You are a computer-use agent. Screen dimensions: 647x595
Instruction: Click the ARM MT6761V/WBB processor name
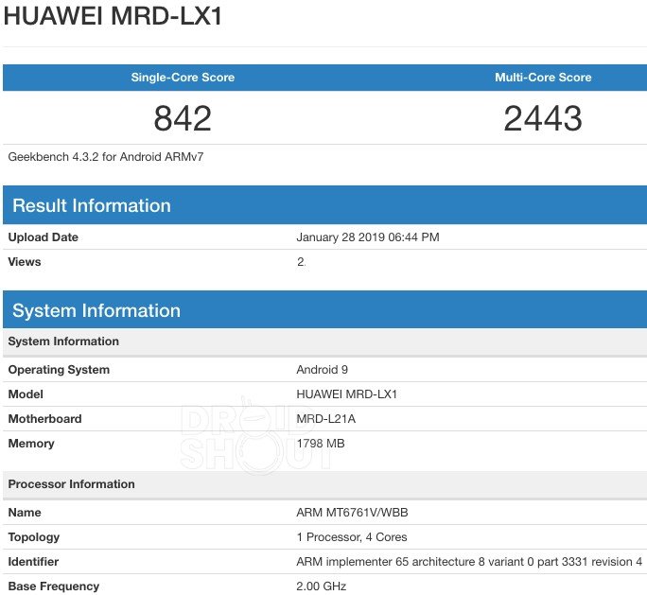pyautogui.click(x=352, y=513)
